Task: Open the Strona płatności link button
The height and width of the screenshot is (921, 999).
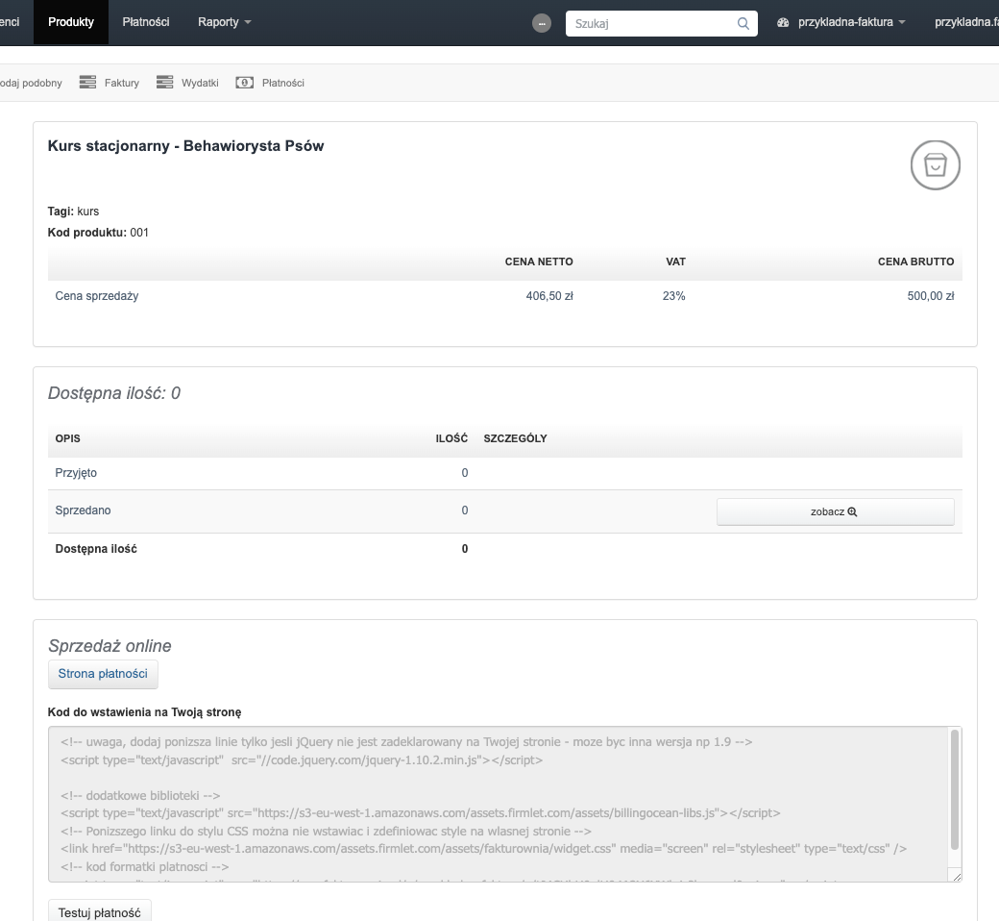Action: pos(103,674)
